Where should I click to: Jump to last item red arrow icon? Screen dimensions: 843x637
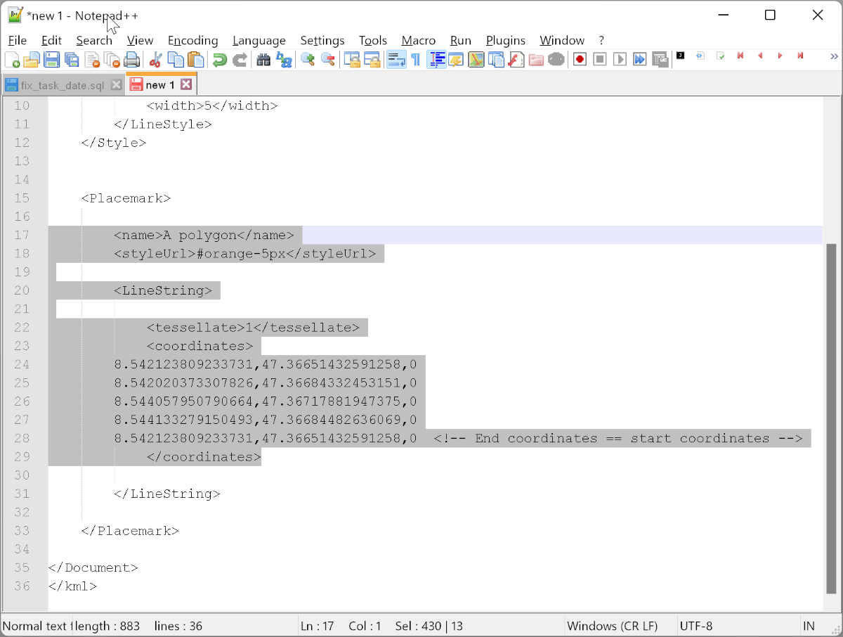tap(800, 56)
